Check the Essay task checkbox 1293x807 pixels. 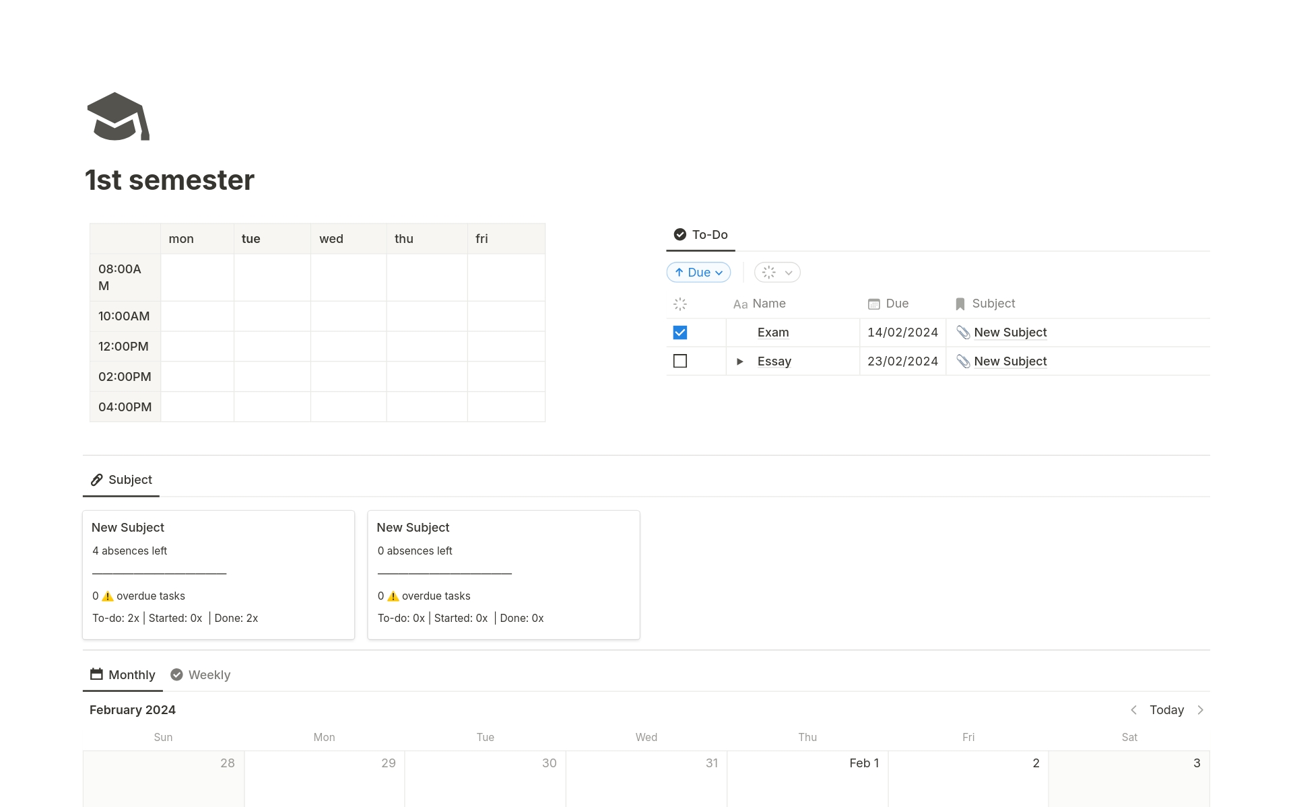tap(679, 361)
